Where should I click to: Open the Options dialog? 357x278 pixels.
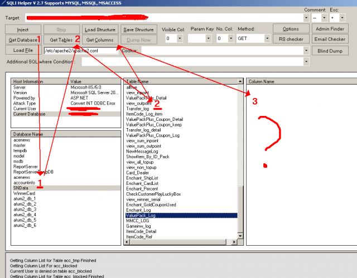click(x=291, y=28)
